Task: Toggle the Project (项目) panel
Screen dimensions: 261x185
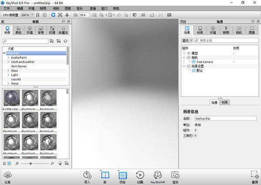Action: click(123, 177)
